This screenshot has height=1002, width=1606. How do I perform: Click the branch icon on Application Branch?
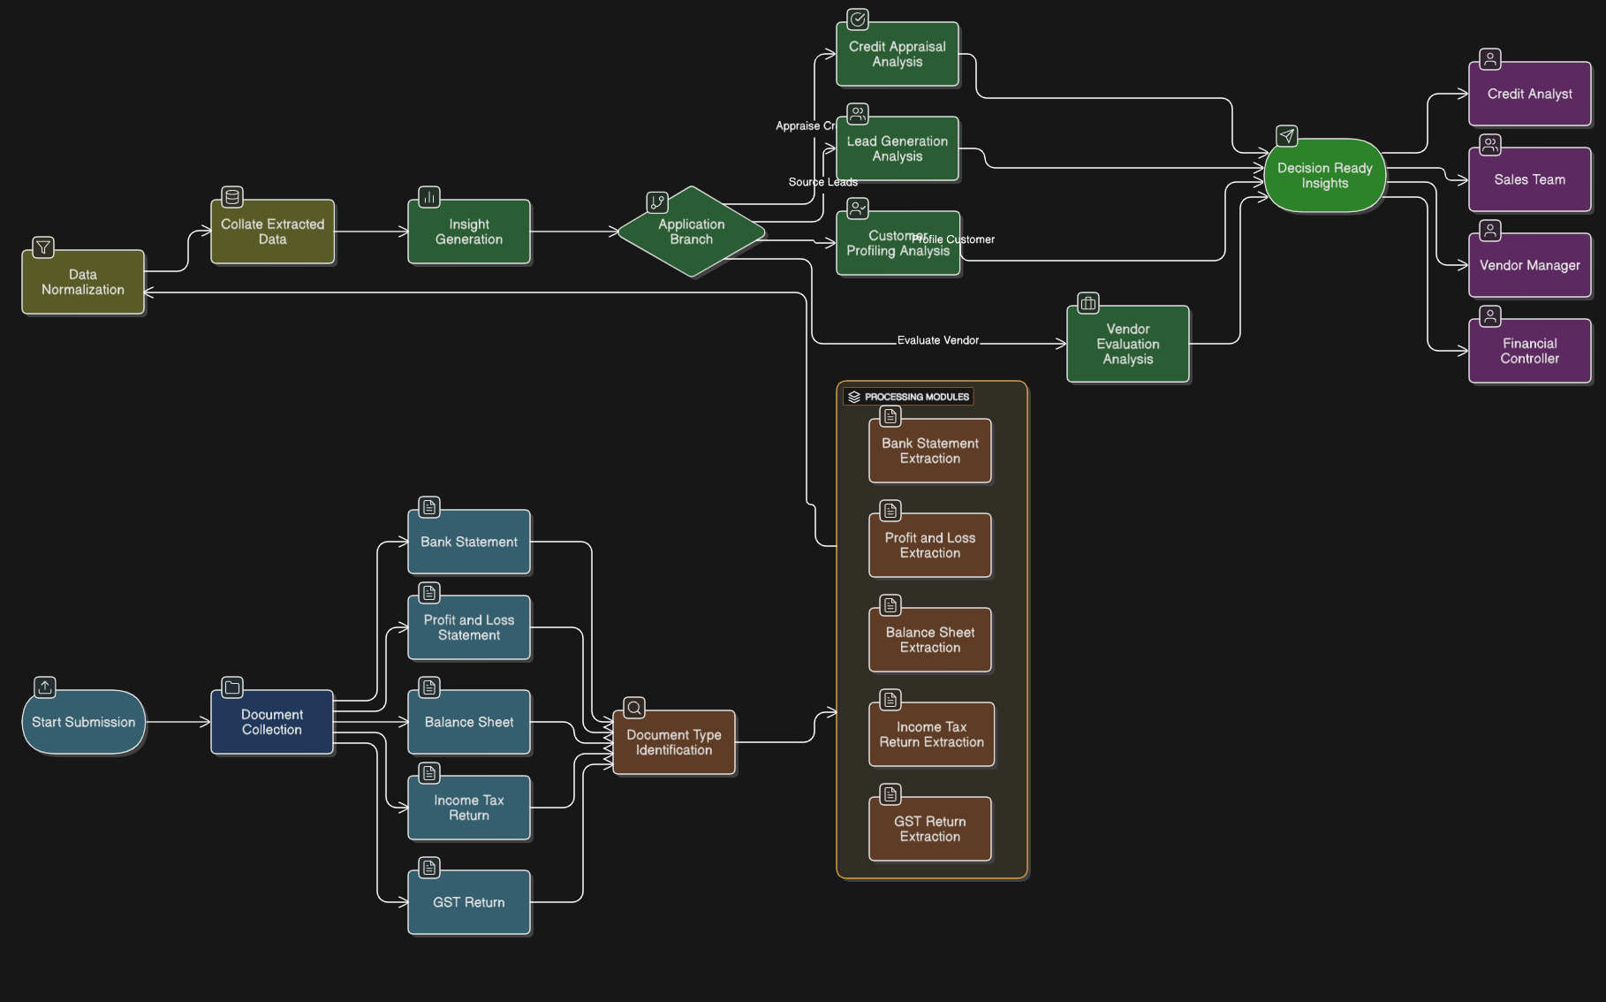[x=657, y=202]
